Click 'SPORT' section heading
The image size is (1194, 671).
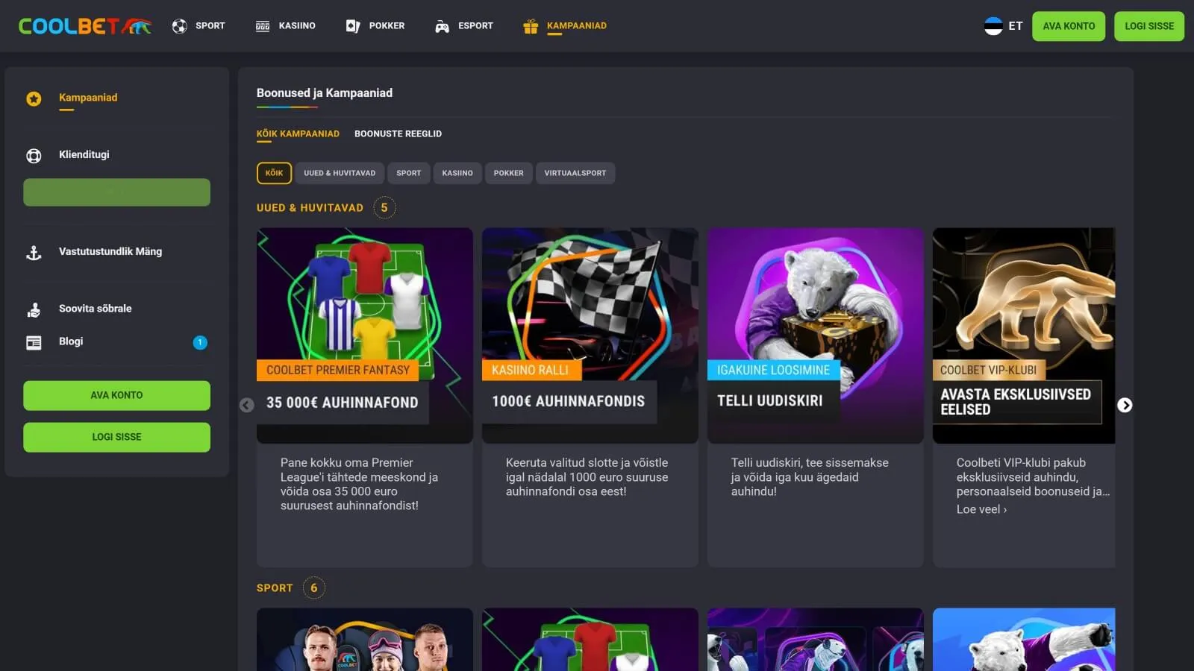(275, 588)
